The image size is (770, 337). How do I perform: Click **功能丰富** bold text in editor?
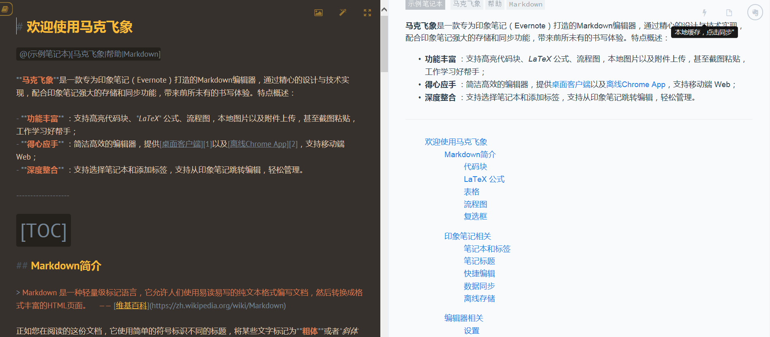point(43,119)
